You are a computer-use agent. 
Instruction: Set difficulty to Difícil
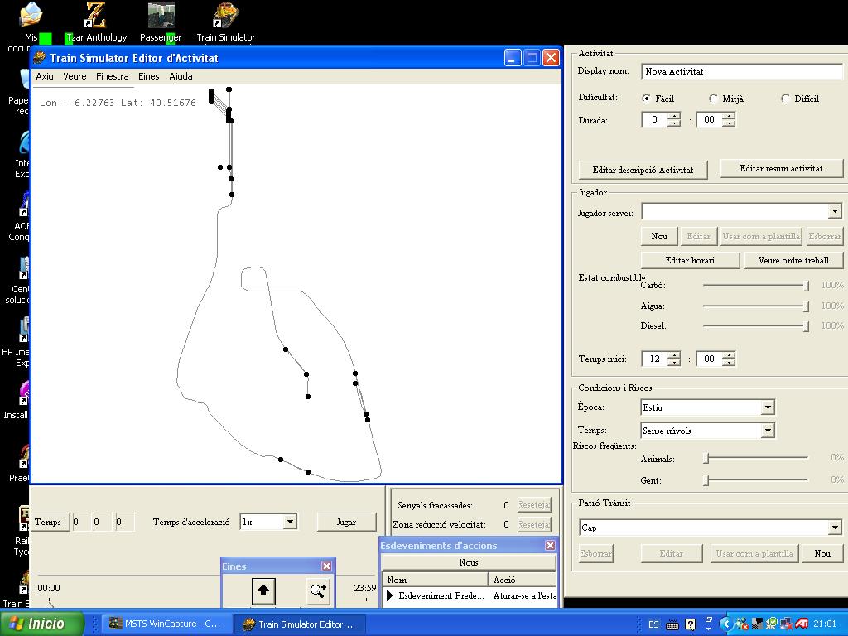[x=785, y=99]
